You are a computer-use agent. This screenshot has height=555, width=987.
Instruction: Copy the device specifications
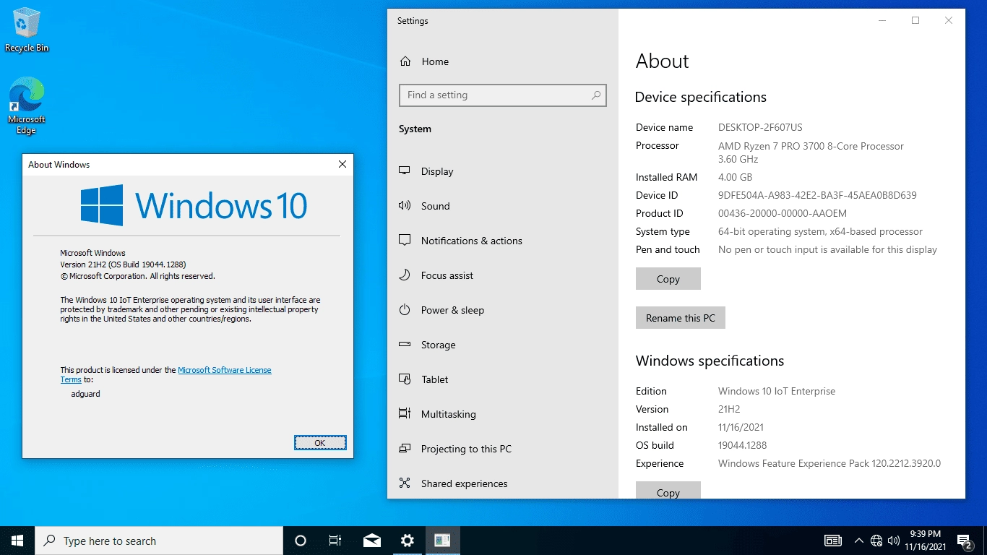(x=668, y=279)
